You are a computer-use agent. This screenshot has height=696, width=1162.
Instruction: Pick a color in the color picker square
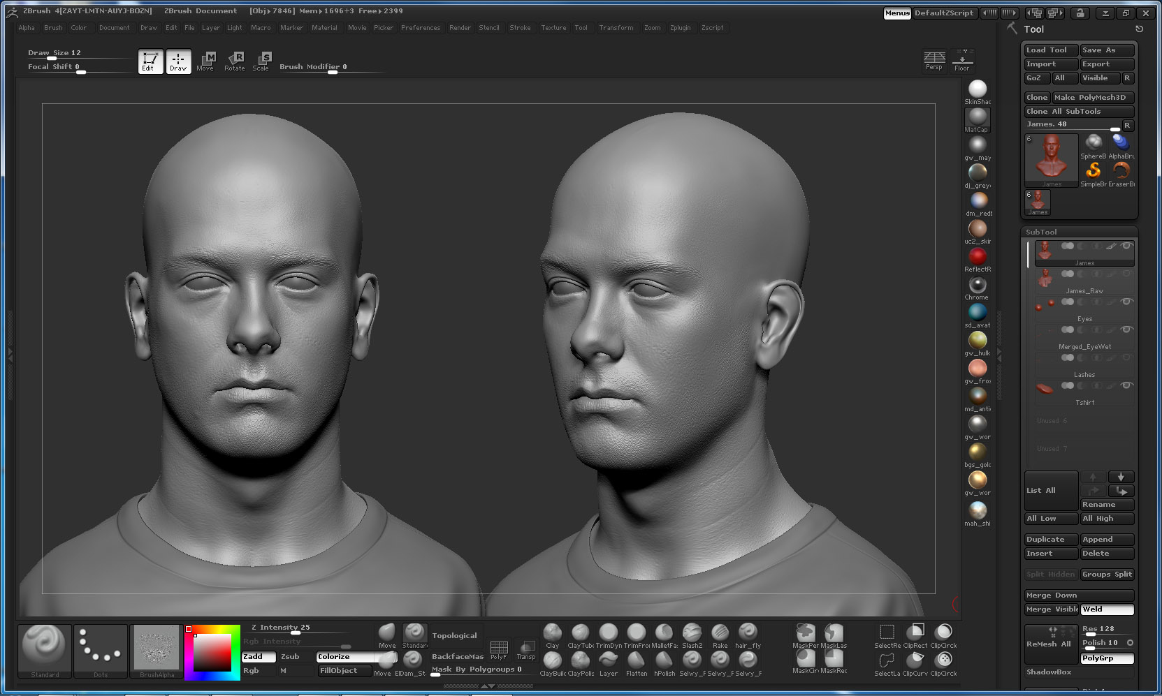click(212, 653)
